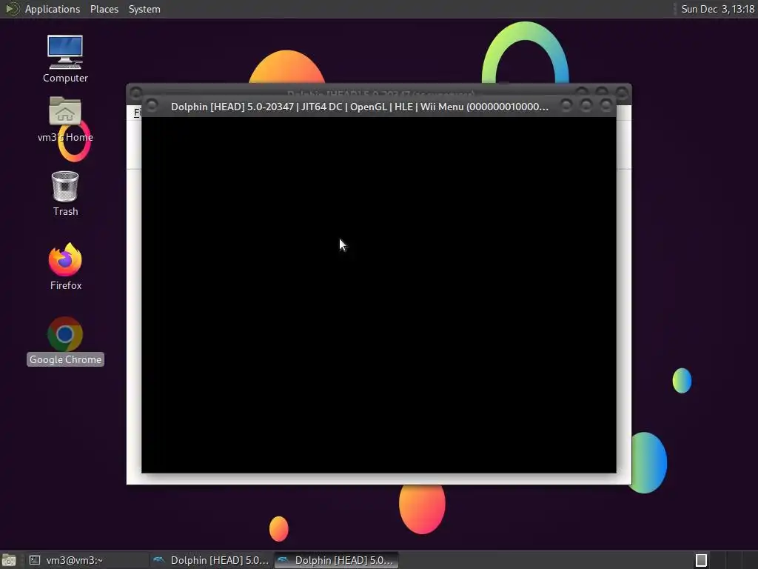The width and height of the screenshot is (758, 569).
Task: Click the clock showing Sun Dec 3, 13:18
Action: [x=717, y=9]
